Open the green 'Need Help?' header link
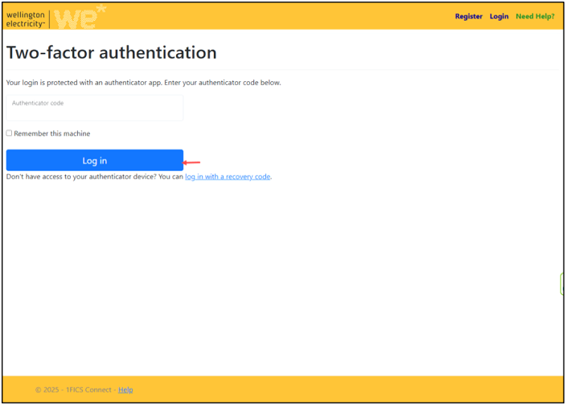The height and width of the screenshot is (405, 566). [535, 16]
